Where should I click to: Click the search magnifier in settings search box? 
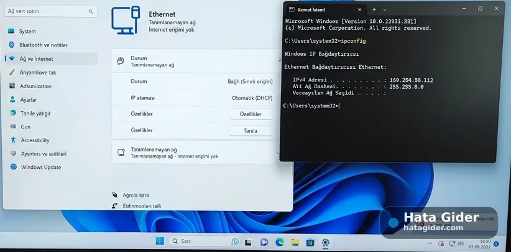point(91,11)
